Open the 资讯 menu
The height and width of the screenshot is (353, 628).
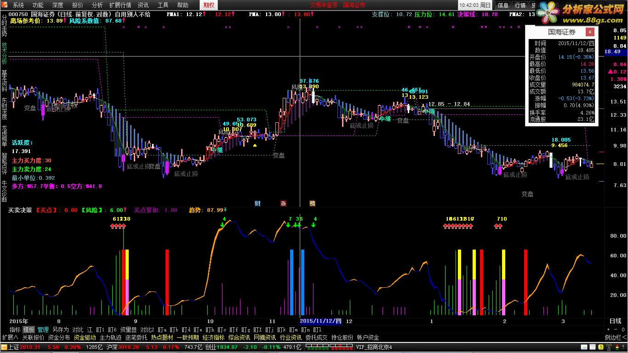(143, 5)
